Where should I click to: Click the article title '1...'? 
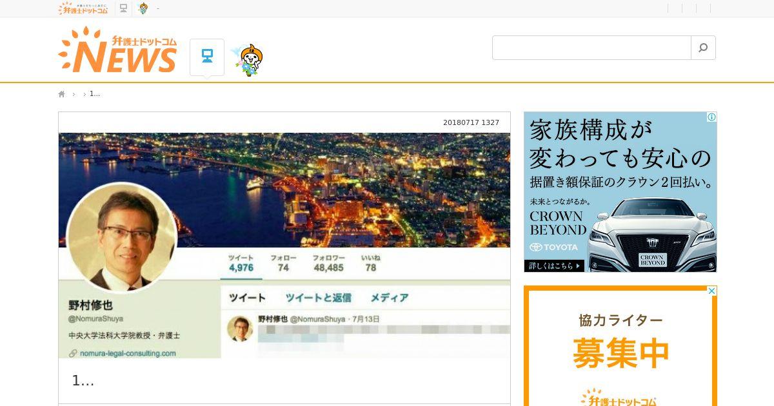point(83,381)
